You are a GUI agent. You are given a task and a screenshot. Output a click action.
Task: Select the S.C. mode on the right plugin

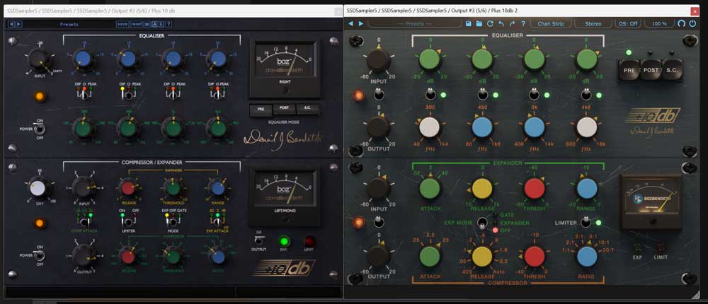670,71
